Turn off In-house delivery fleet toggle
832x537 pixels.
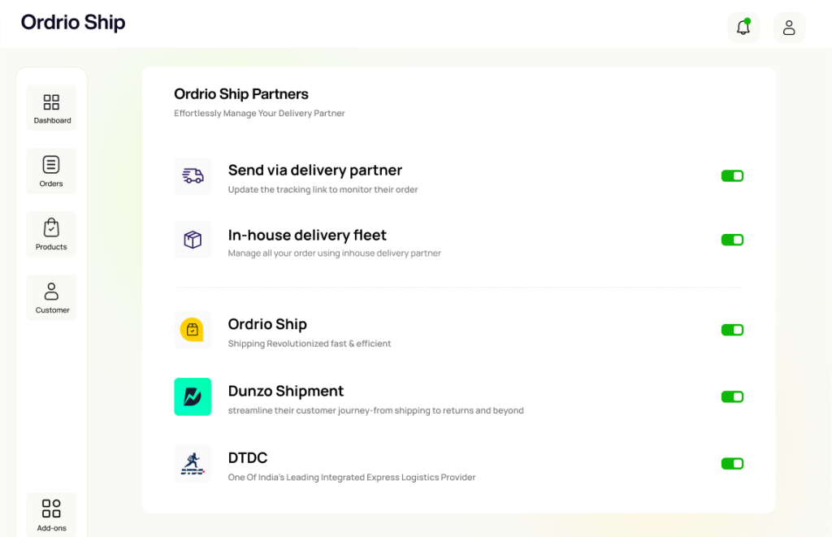click(x=732, y=240)
